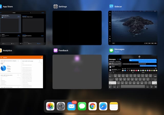164x115 pixels.
Task: Switch to the black Settings app card
Action: [x=77, y=28]
